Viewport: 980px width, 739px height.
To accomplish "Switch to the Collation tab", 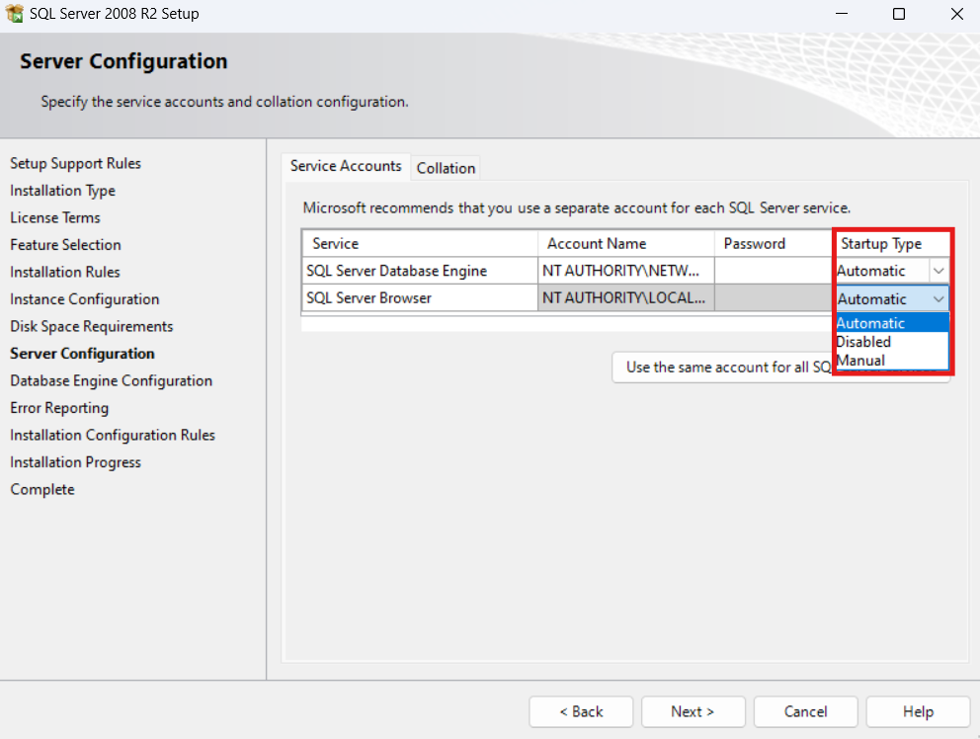I will point(446,167).
